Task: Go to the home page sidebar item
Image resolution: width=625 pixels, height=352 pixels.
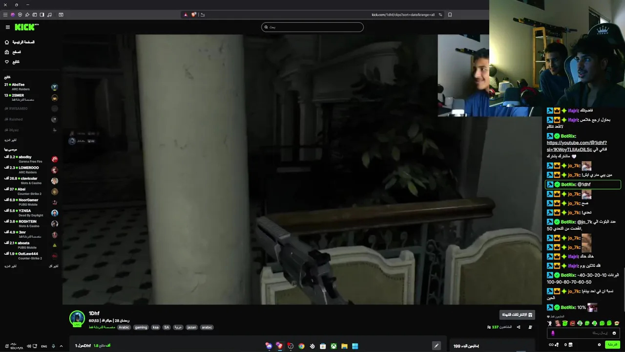Action: (x=20, y=42)
